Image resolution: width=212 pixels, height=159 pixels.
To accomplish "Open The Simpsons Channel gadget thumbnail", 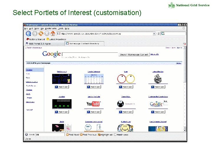I will pyautogui.click(x=158, y=129).
